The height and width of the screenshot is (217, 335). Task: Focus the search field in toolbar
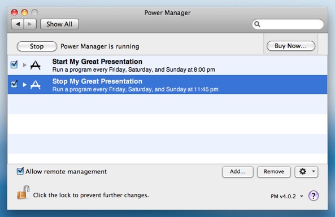pos(288,24)
